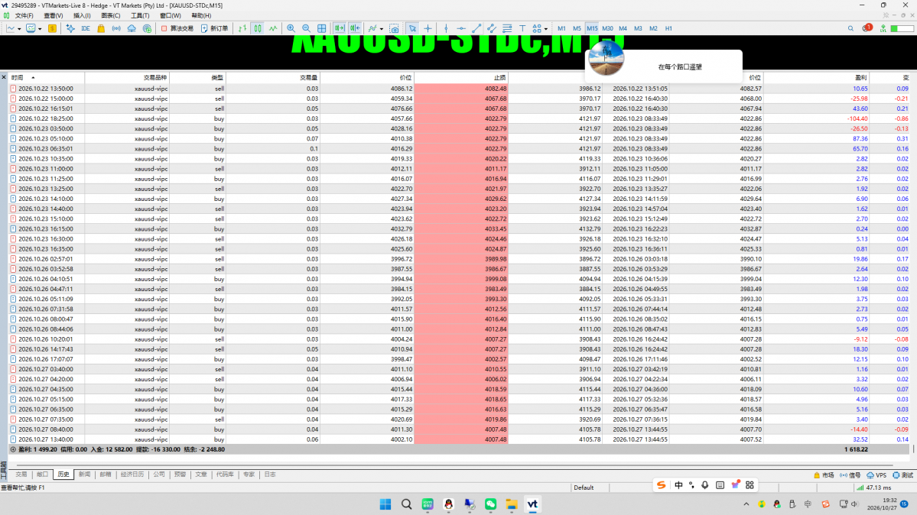Viewport: 917px width, 515px height.
Task: Close the toolbox panel with X
Action: point(4,77)
